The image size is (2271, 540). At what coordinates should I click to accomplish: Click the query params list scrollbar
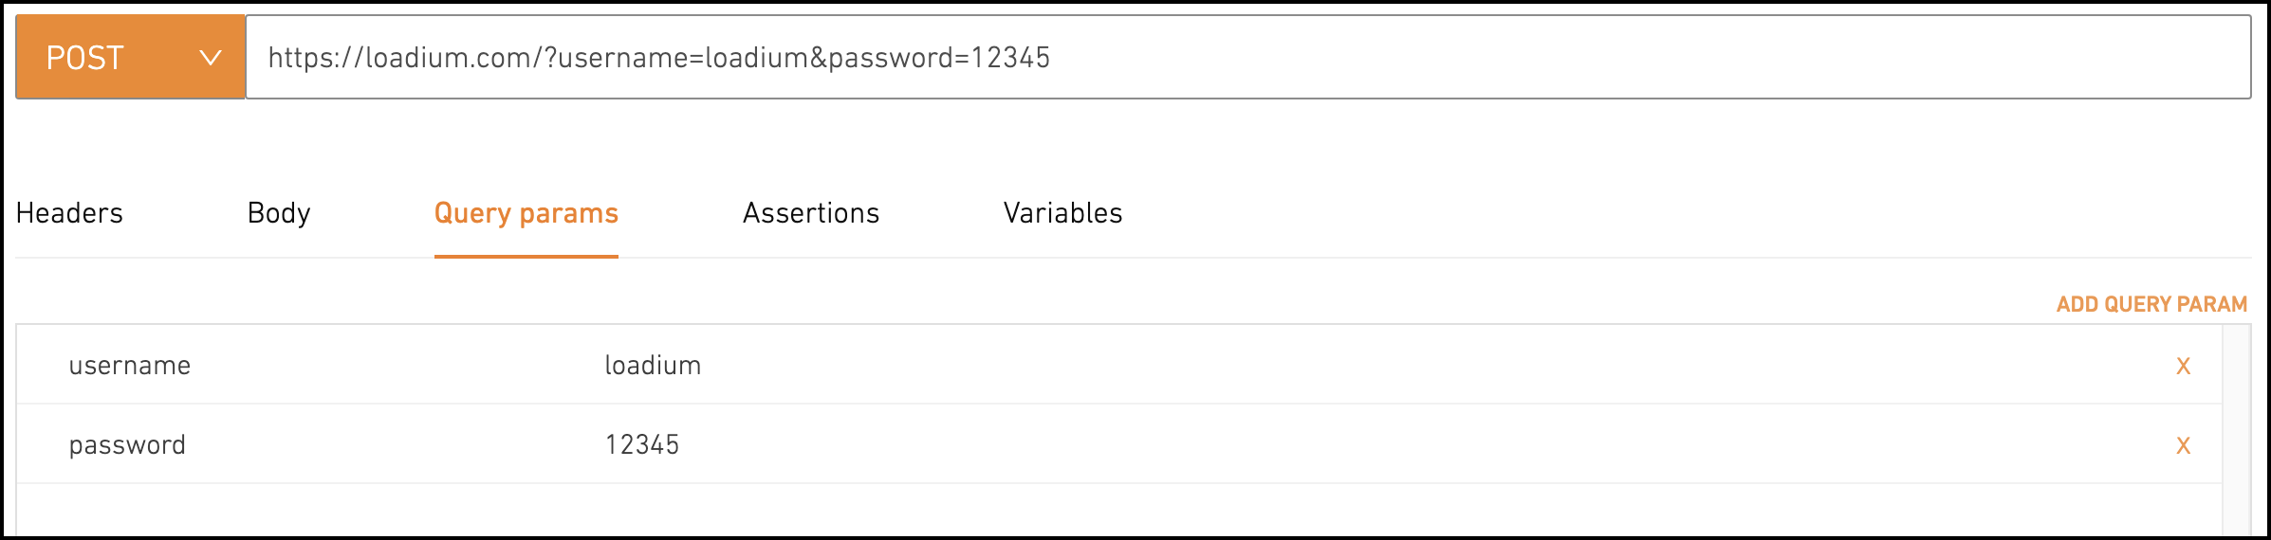coord(2237,431)
